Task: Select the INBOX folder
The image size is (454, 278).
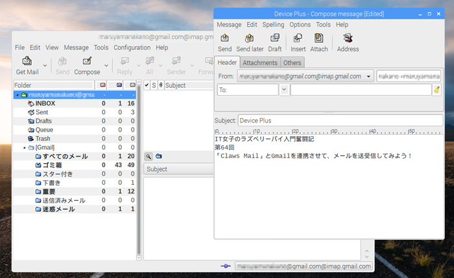Action: pyautogui.click(x=75, y=104)
